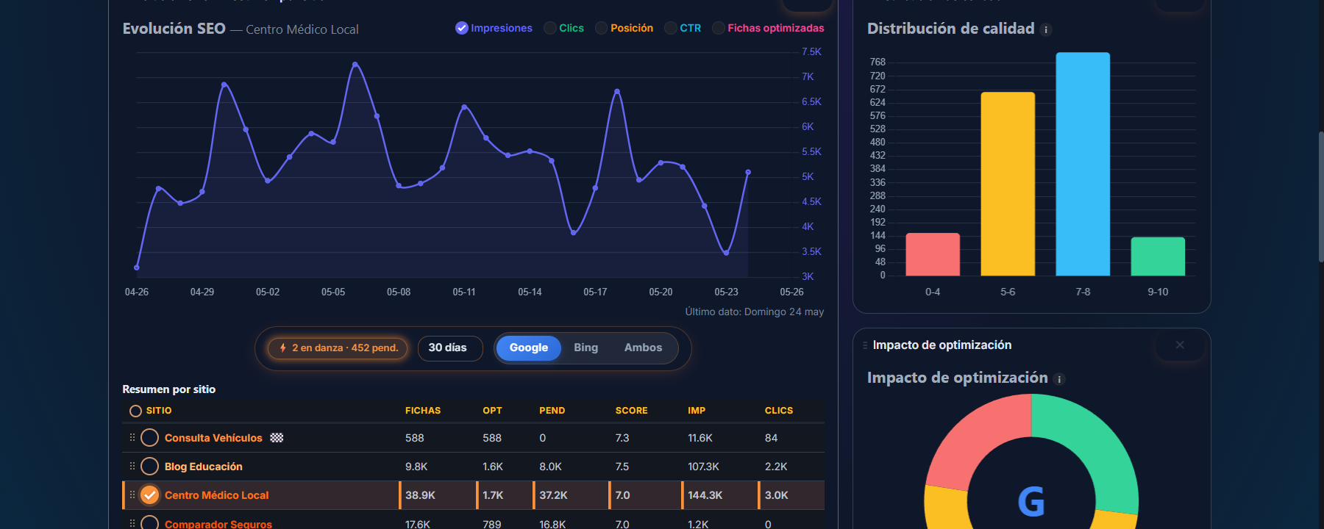Click the page vertical scrollbar thumb

(x=1321, y=197)
